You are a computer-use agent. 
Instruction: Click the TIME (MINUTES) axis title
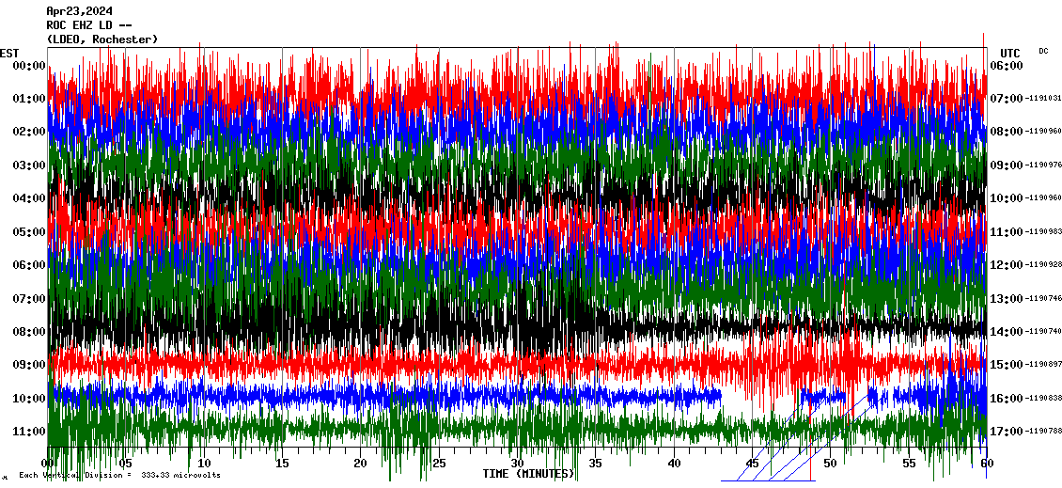(x=528, y=474)
